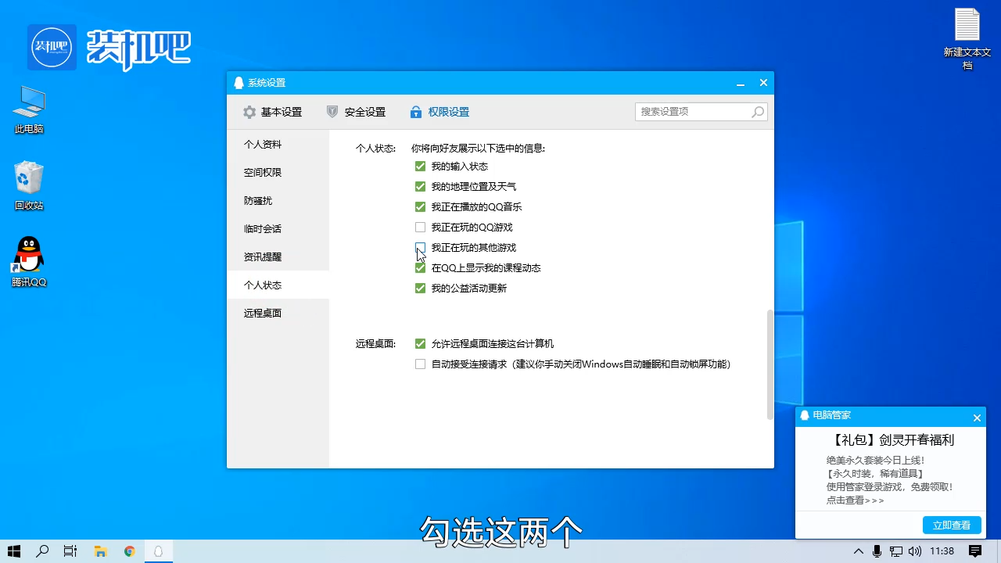Switch to the 安全设置 tab
1001x563 pixels.
[x=364, y=111]
